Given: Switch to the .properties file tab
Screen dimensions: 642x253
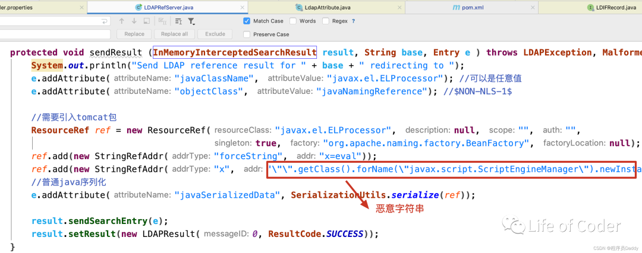Looking at the screenshot, I should pyautogui.click(x=43, y=7).
